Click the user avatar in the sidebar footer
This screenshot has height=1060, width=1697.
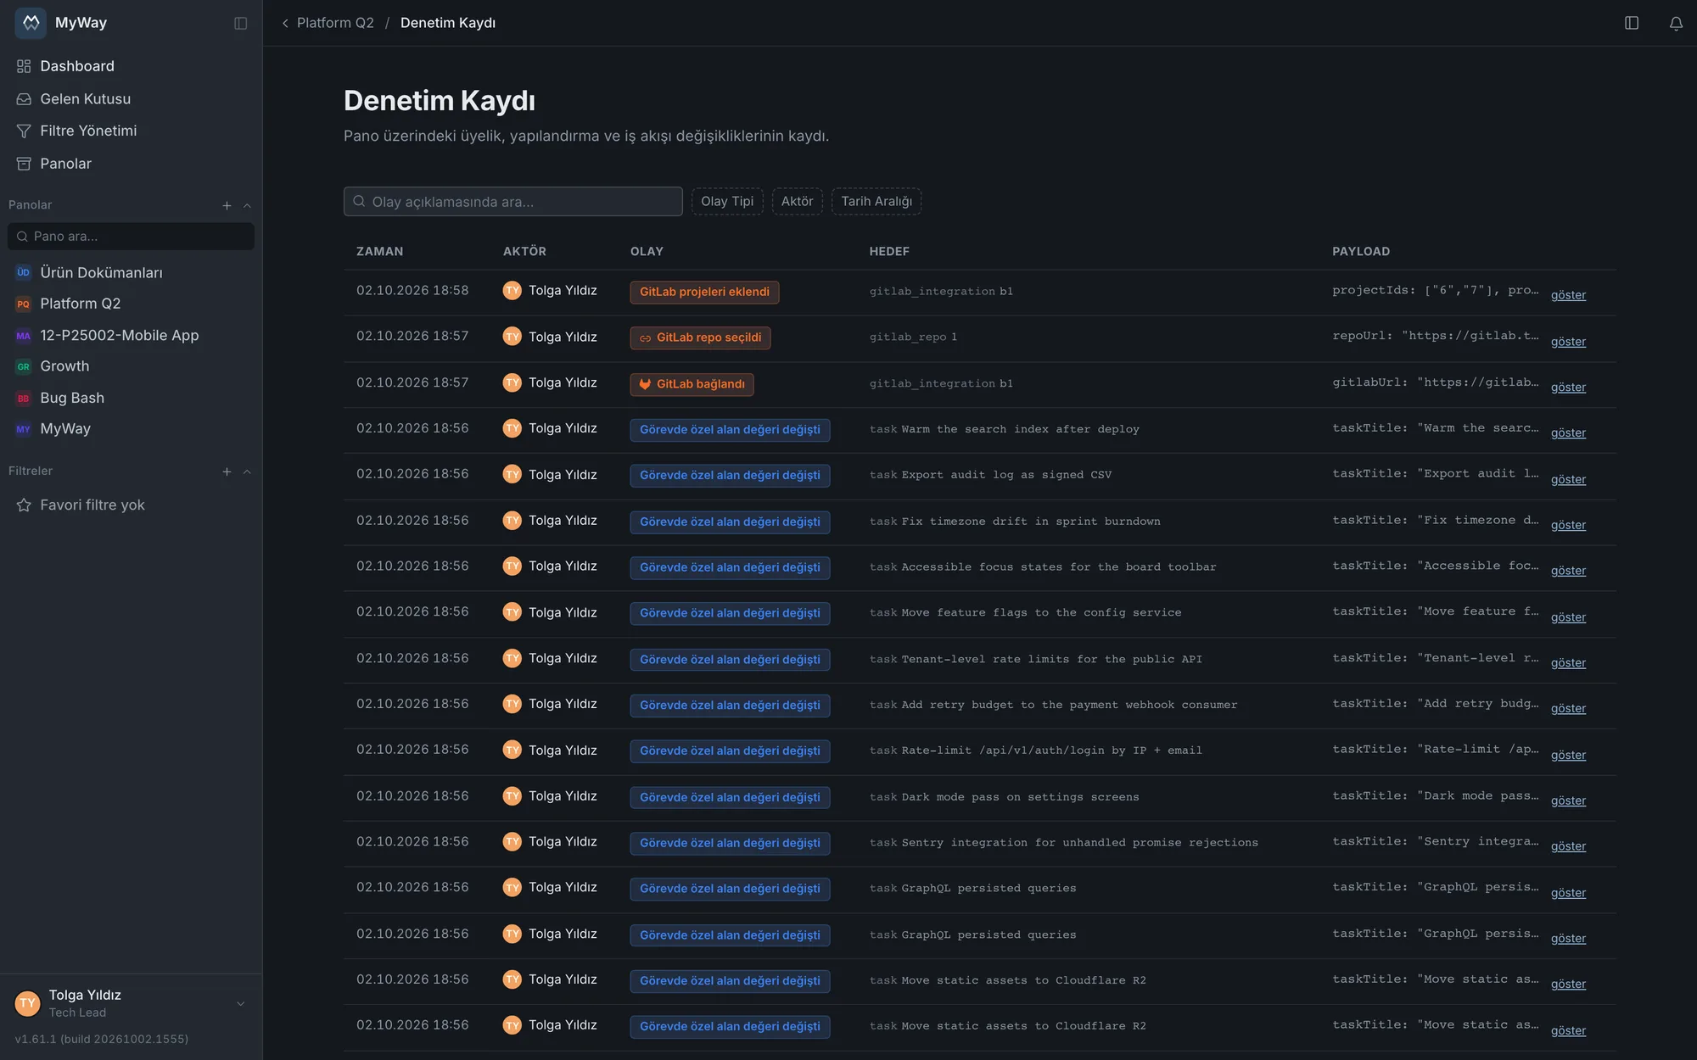click(x=28, y=1003)
